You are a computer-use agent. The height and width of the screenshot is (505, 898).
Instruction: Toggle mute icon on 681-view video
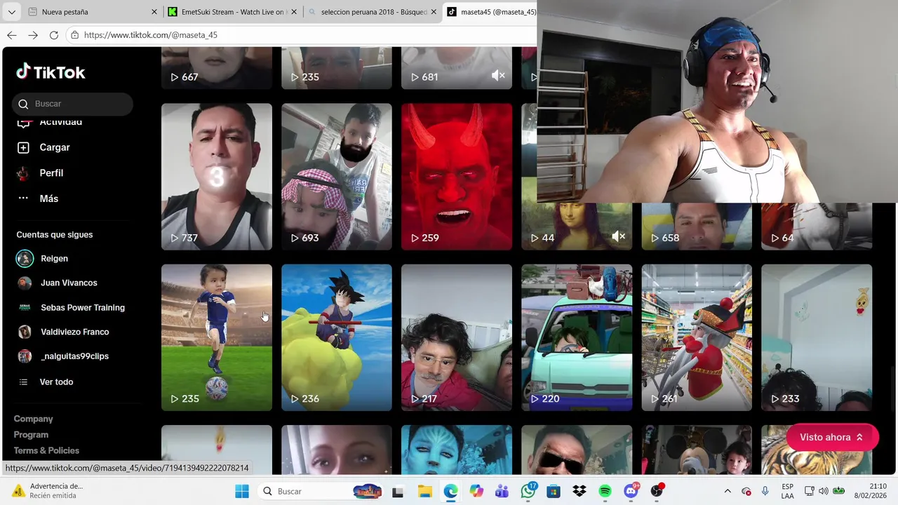pos(498,76)
